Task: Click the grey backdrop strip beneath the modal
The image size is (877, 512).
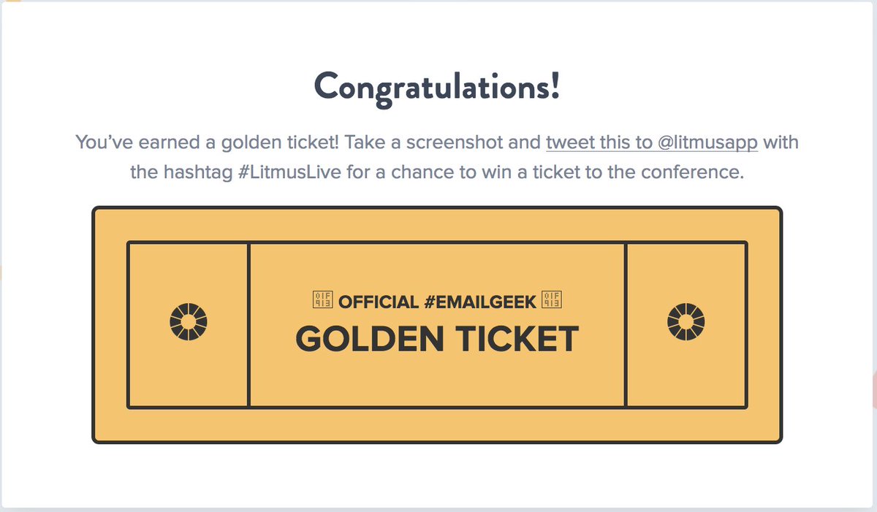Action: pyautogui.click(x=438, y=510)
